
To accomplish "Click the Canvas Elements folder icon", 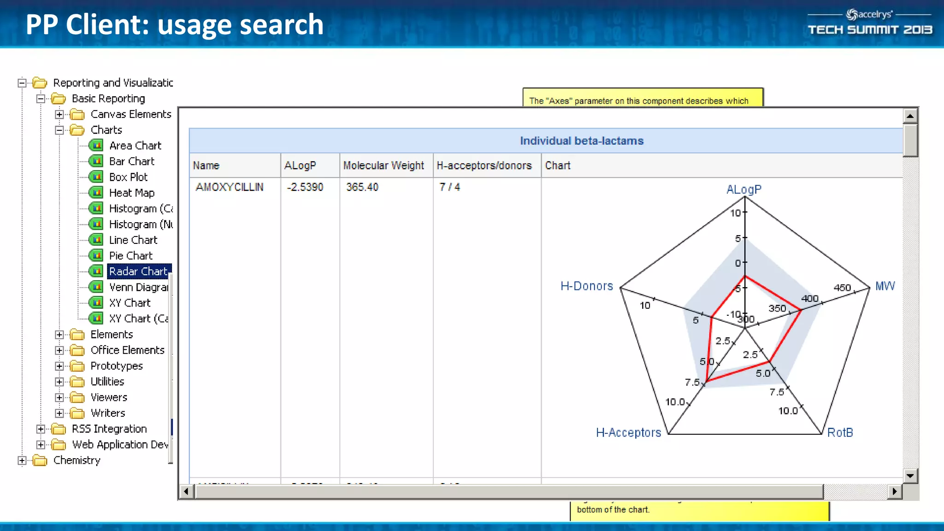I will click(x=77, y=114).
